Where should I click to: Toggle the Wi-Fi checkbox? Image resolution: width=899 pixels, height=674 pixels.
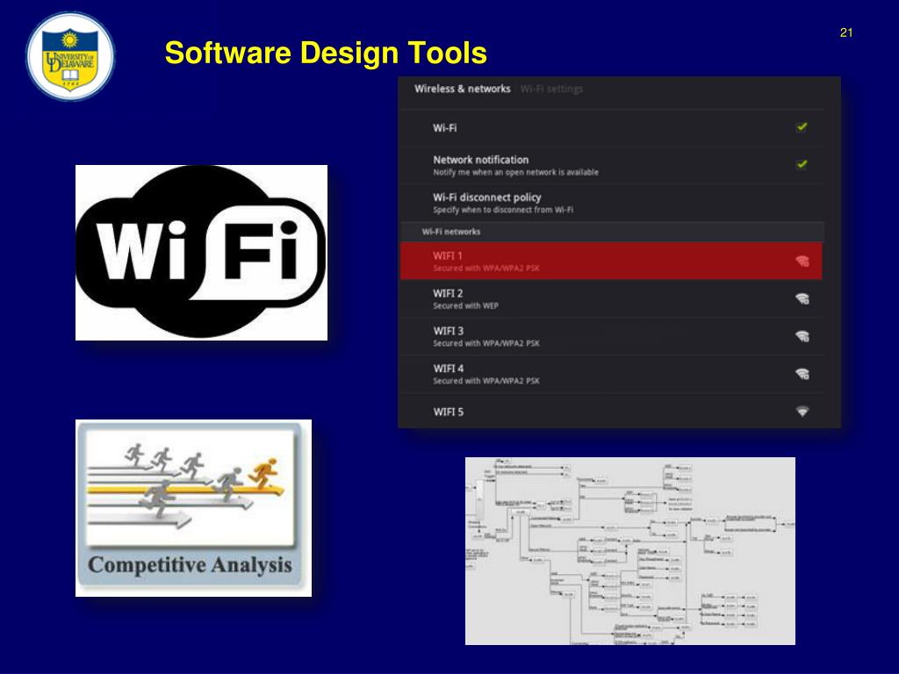(802, 126)
